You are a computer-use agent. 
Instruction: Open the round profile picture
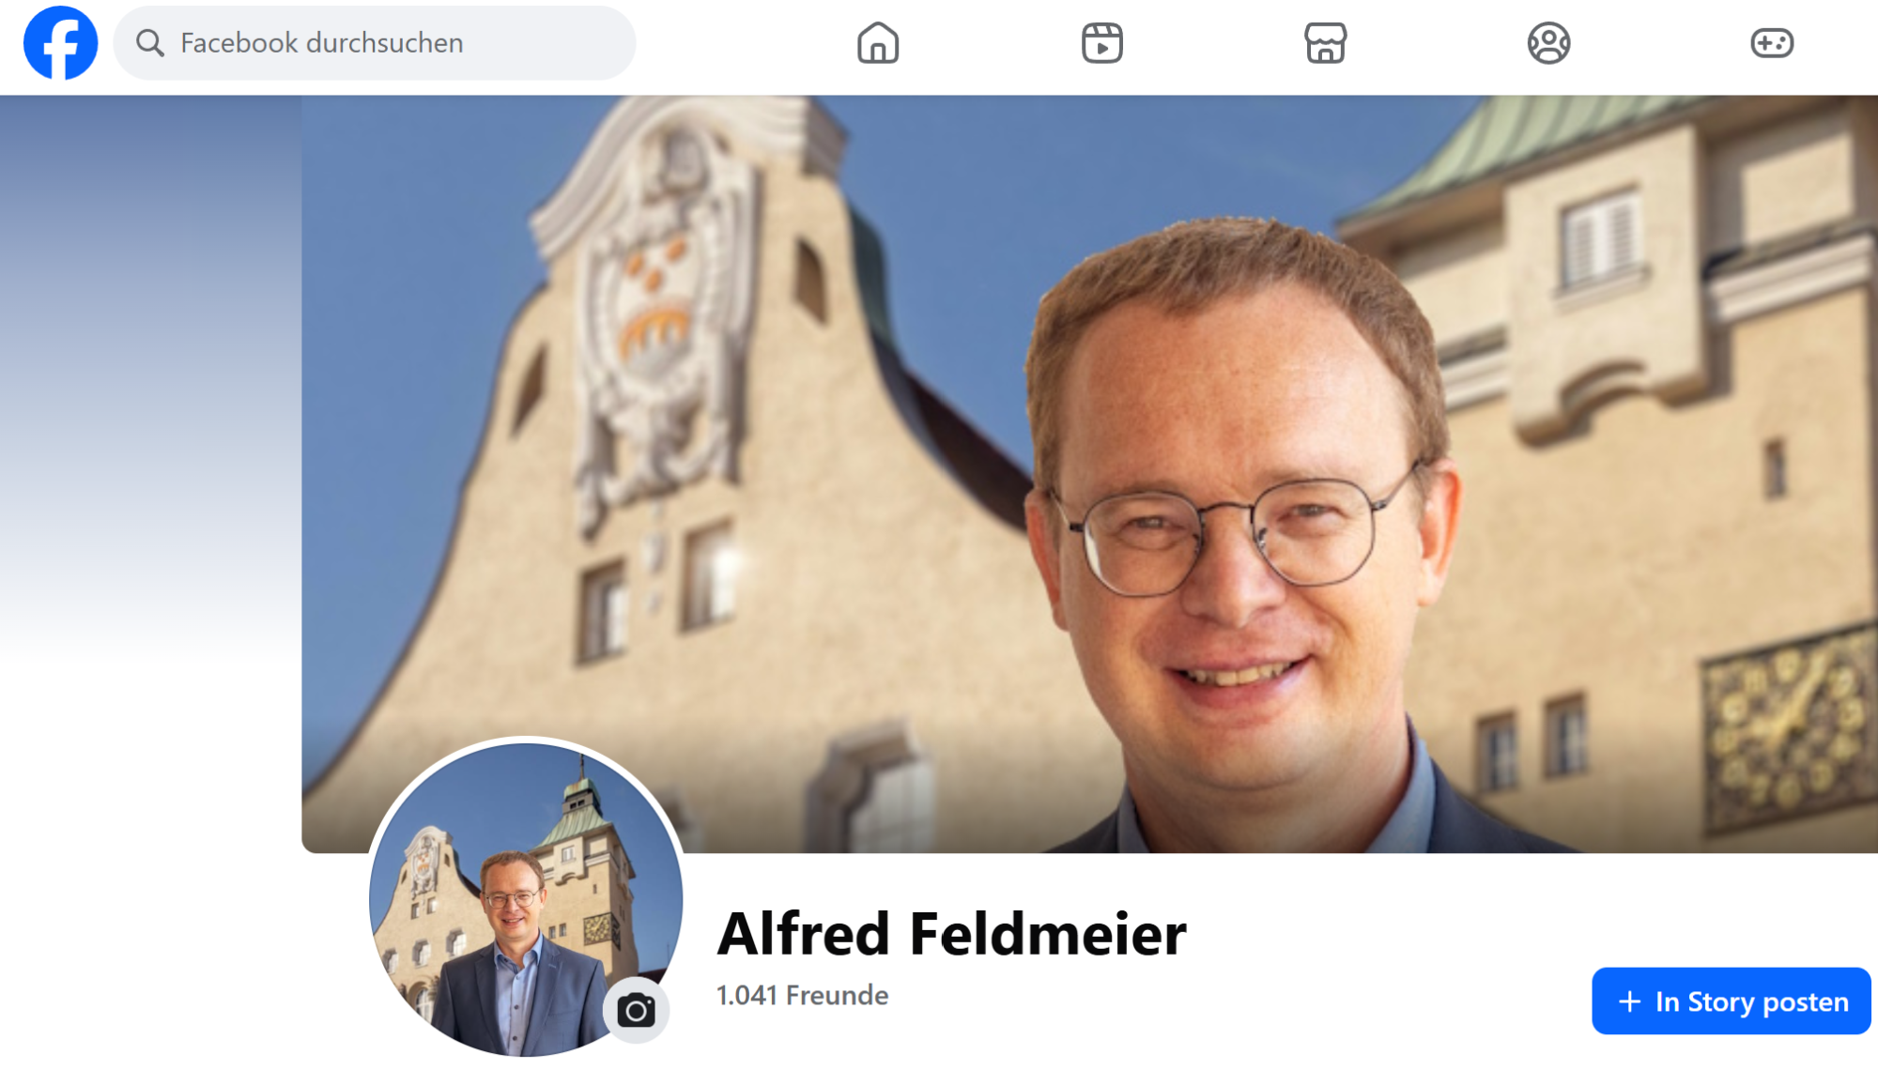(526, 898)
